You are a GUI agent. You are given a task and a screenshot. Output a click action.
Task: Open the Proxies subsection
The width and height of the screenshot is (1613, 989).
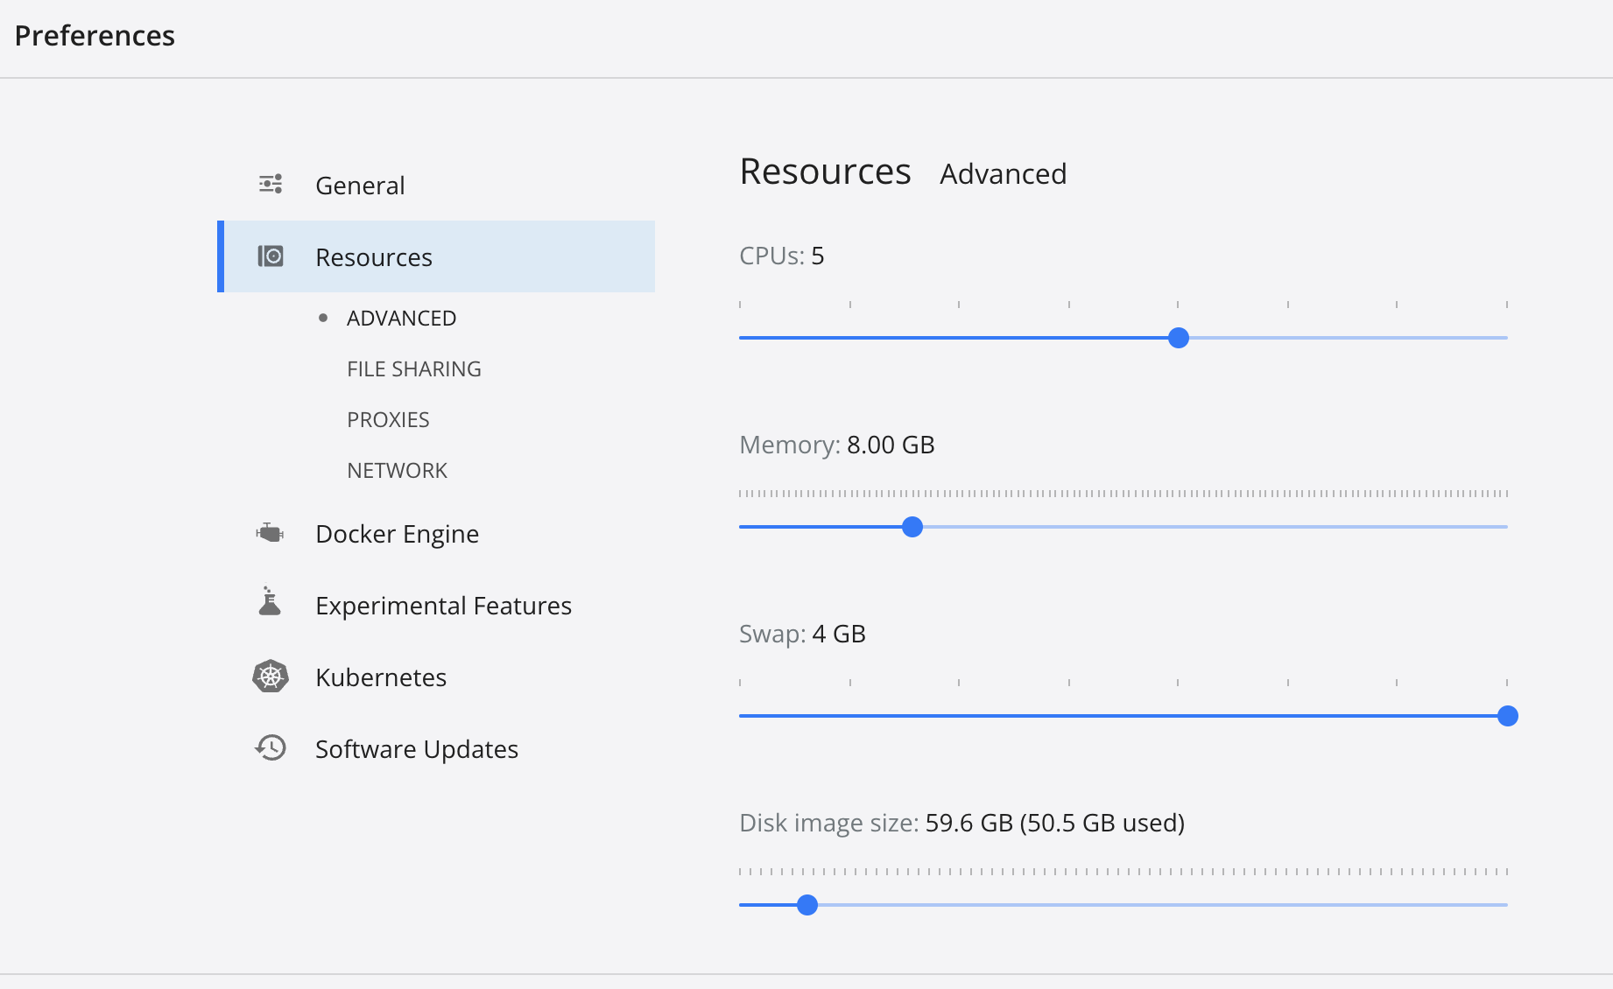coord(388,419)
